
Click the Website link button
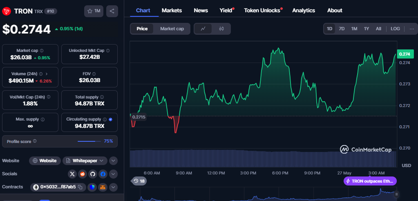(45, 161)
